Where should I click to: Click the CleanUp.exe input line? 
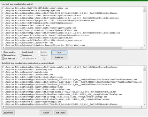pos(39,28)
